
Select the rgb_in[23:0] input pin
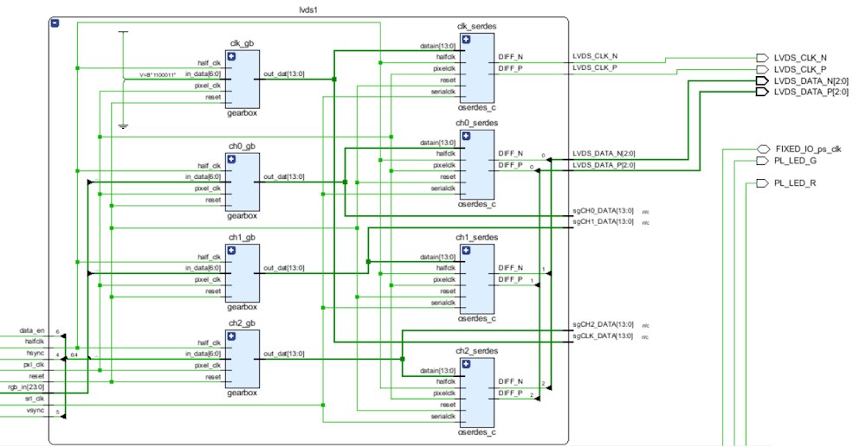[26, 387]
